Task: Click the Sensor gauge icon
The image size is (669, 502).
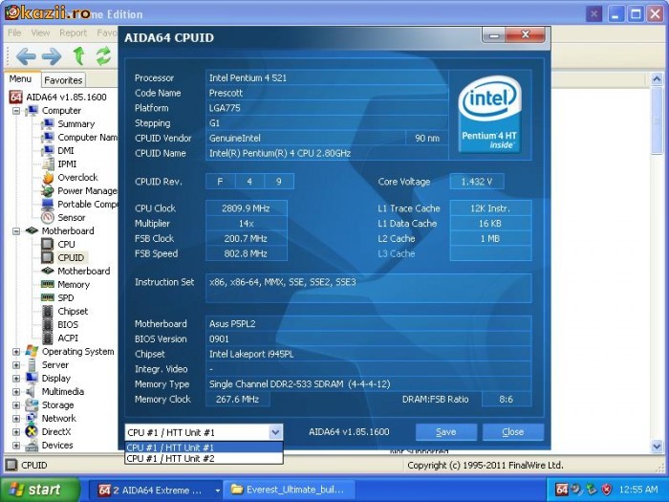Action: tap(48, 217)
